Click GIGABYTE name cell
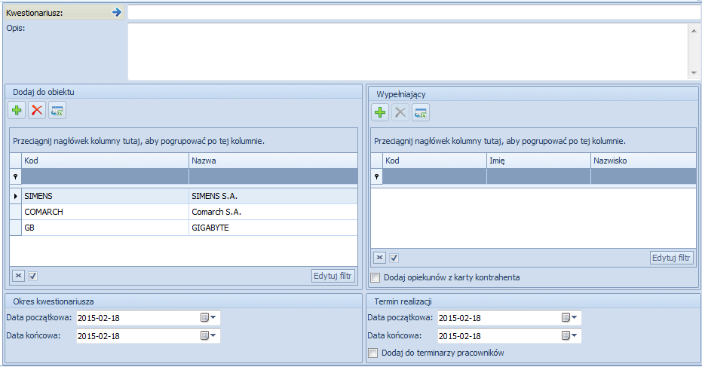702x367 pixels. coord(273,228)
